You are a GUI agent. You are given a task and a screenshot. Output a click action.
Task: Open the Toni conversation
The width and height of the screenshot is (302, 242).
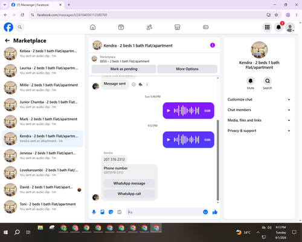(x=42, y=206)
